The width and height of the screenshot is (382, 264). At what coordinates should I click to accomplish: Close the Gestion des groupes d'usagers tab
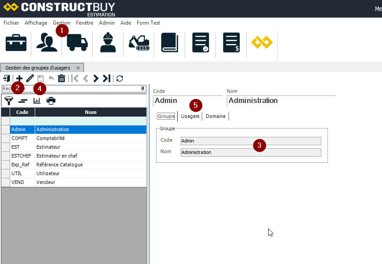click(x=78, y=68)
